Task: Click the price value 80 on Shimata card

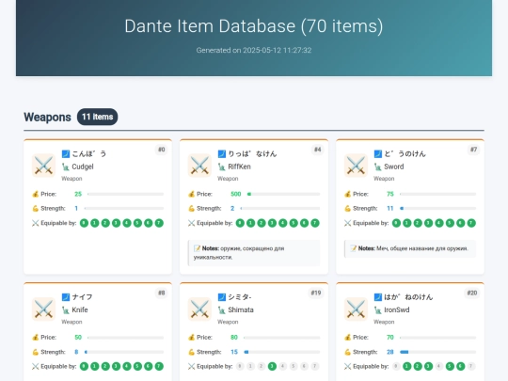Action: (x=234, y=338)
